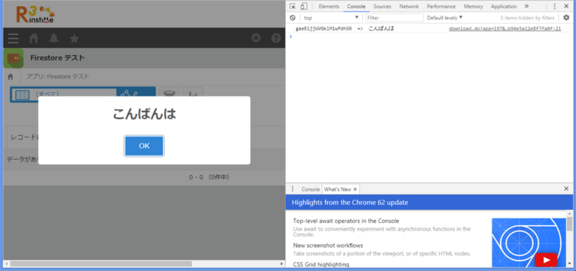The image size is (576, 271).
Task: Open the bar chart aggregate icon
Action: [x=193, y=94]
